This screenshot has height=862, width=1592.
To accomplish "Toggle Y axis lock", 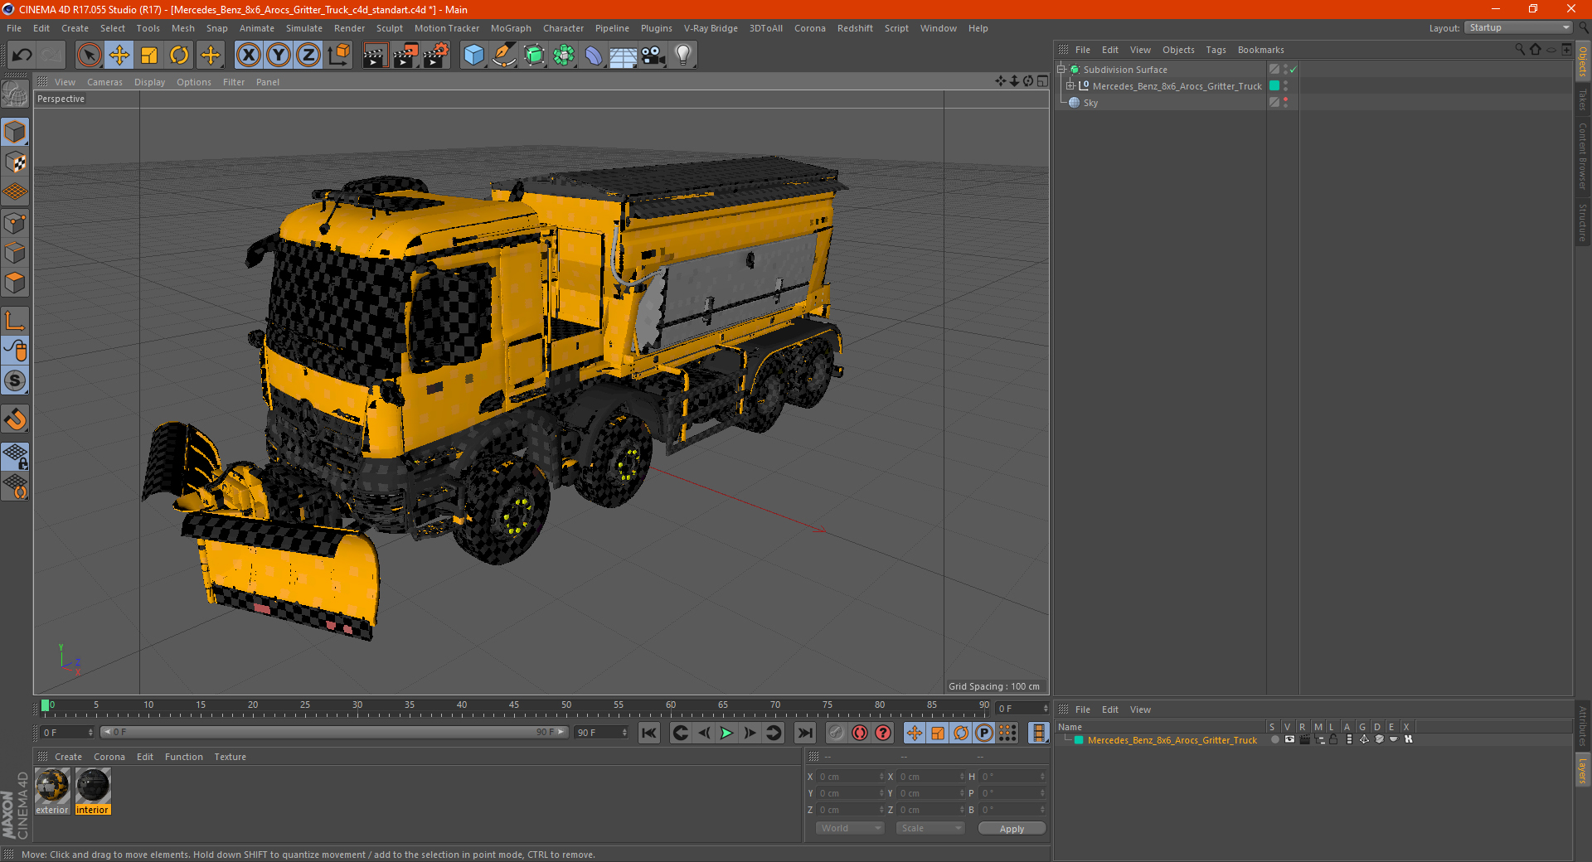I will pyautogui.click(x=279, y=56).
